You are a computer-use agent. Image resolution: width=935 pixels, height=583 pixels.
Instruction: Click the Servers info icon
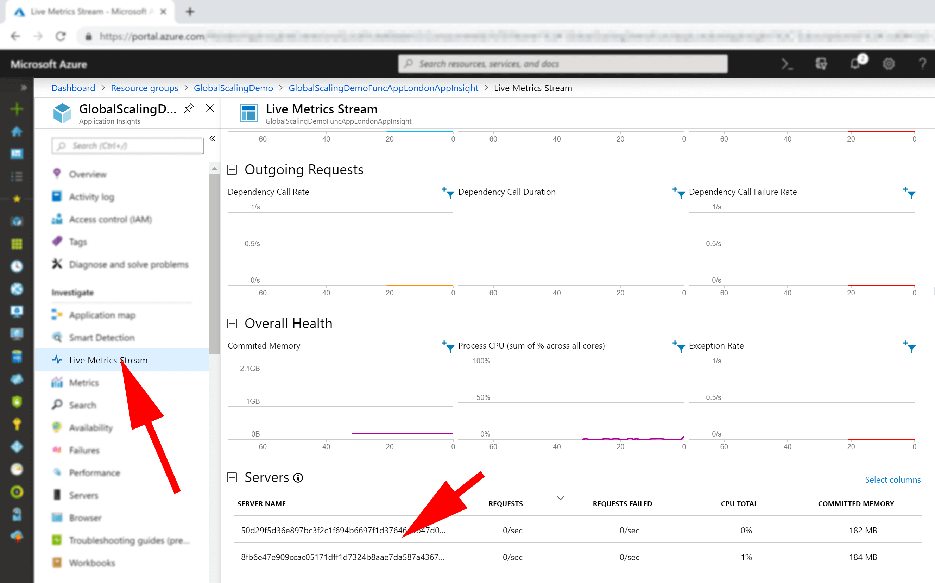[298, 478]
